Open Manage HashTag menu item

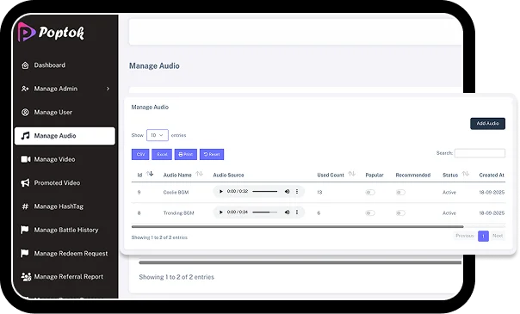(59, 206)
